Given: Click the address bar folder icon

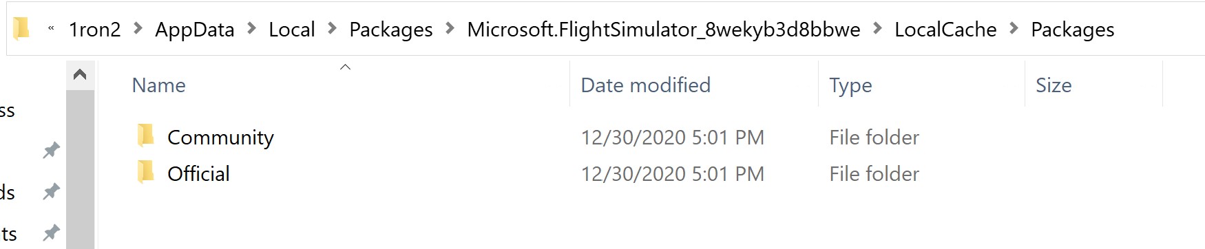Looking at the screenshot, I should (x=21, y=28).
